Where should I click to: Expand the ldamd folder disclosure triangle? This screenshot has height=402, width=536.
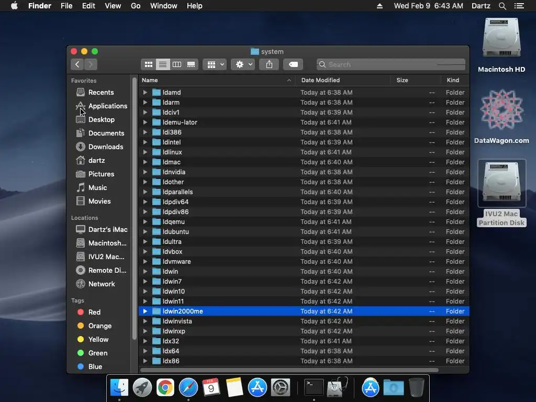click(145, 92)
